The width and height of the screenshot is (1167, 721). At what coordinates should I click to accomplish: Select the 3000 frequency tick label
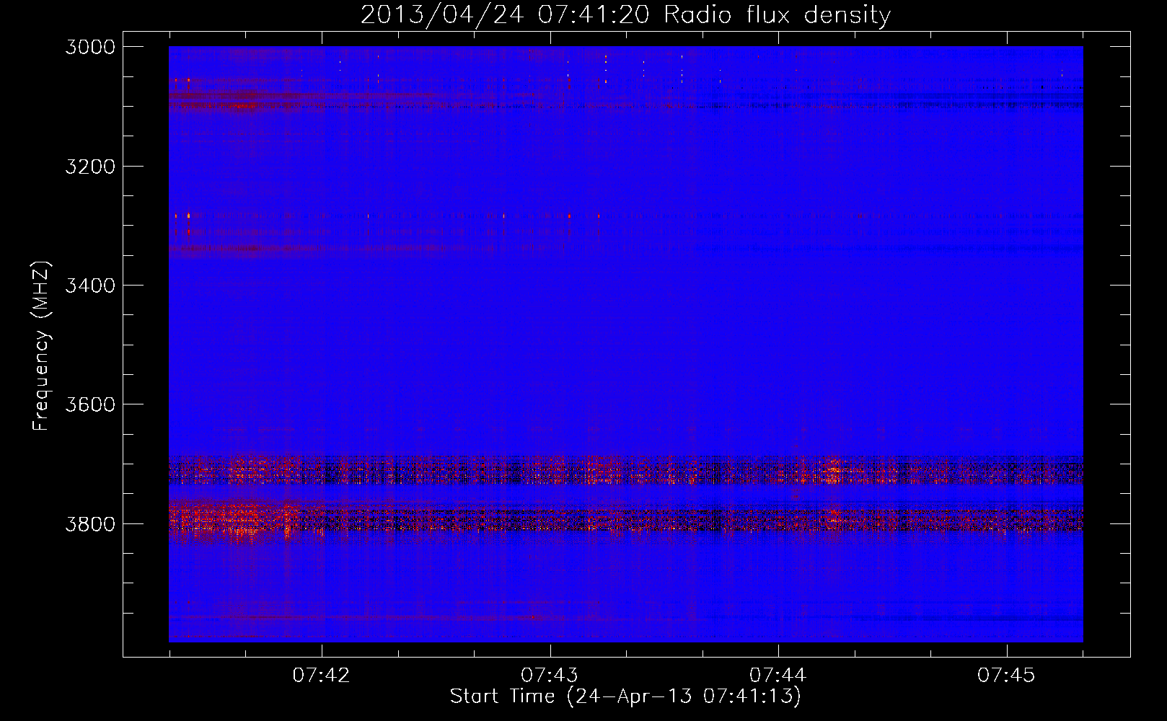tap(90, 47)
